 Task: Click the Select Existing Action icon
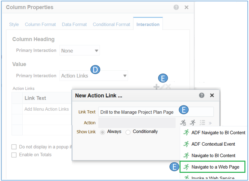193,123
